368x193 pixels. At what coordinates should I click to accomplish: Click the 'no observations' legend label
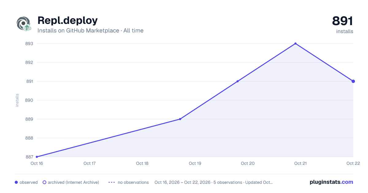[133, 182]
